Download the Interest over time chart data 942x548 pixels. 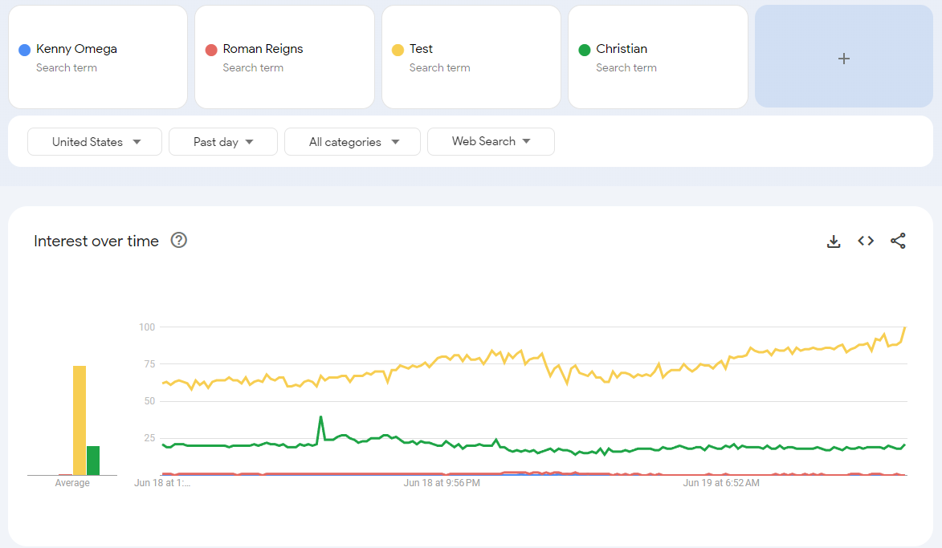[834, 242]
